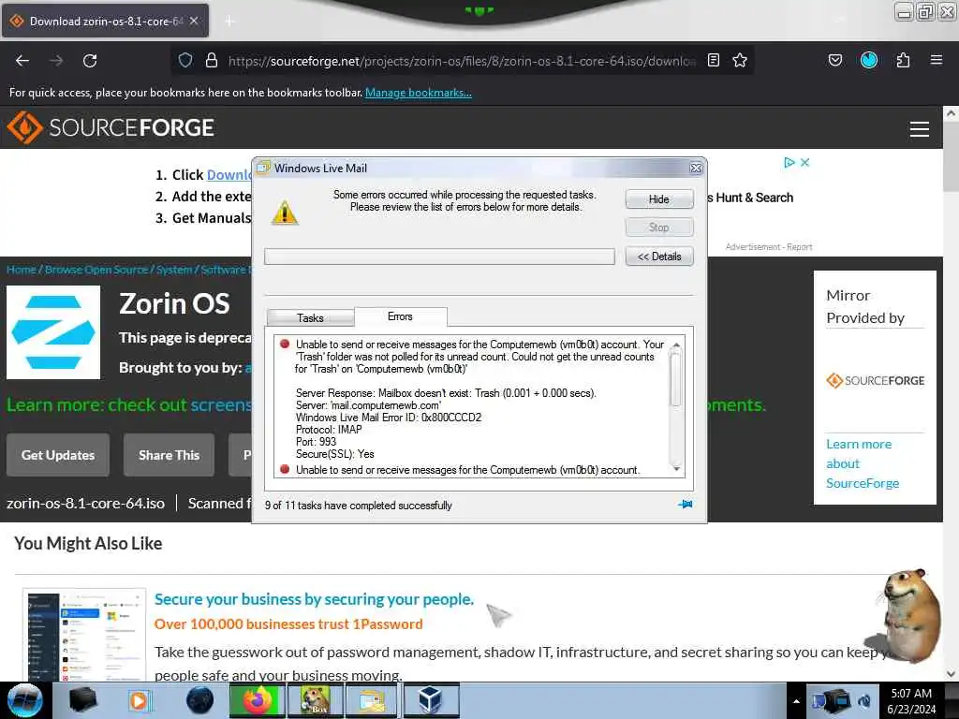
Task: Show hidden system tray icons
Action: [x=796, y=701]
